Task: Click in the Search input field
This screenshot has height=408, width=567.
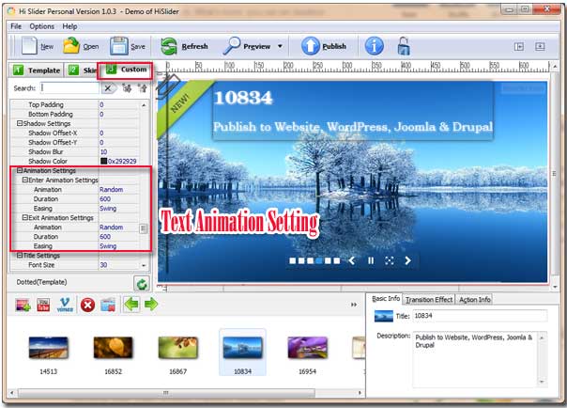Action: point(69,88)
